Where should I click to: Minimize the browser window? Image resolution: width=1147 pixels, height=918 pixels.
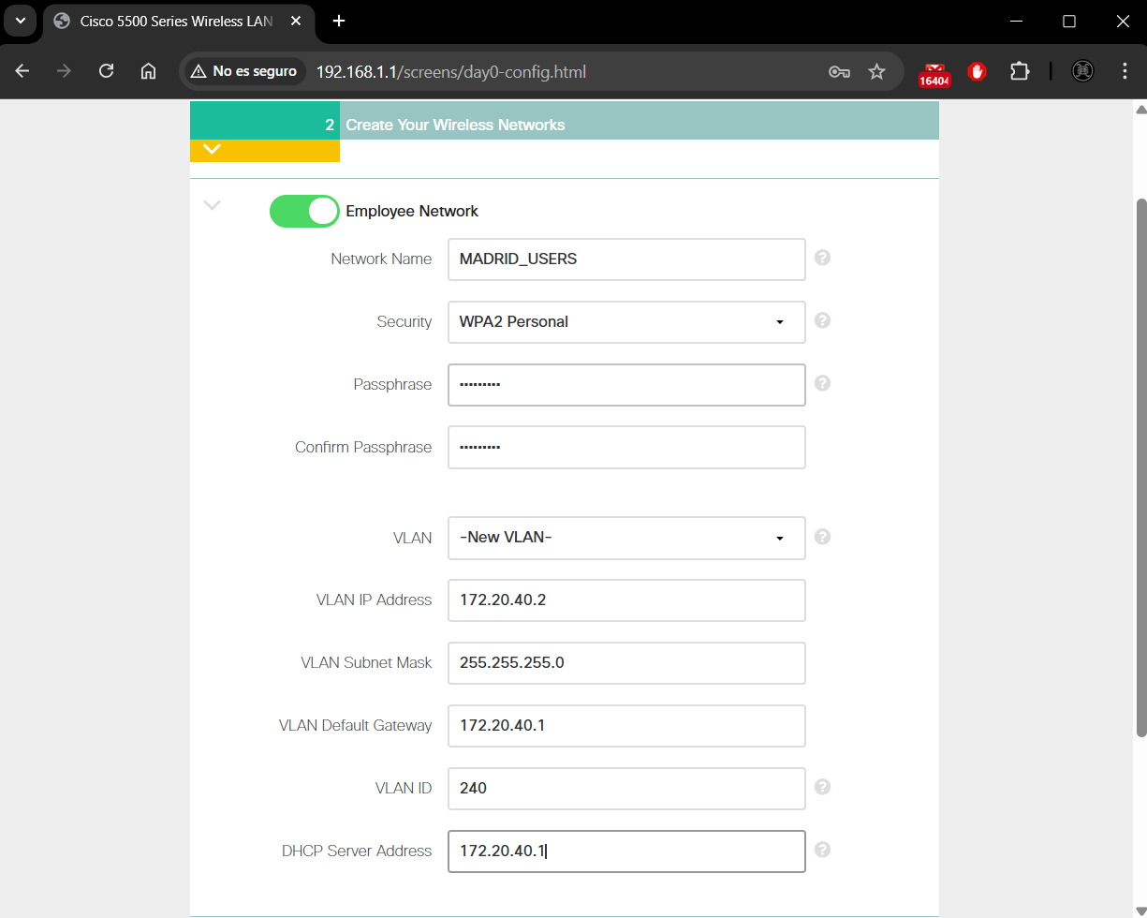click(x=1016, y=21)
